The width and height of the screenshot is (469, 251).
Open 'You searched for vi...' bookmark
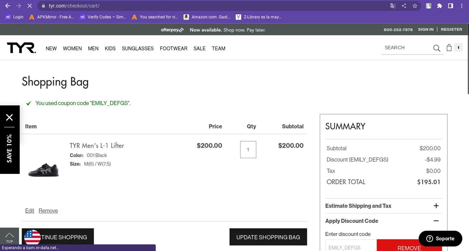pyautogui.click(x=155, y=17)
